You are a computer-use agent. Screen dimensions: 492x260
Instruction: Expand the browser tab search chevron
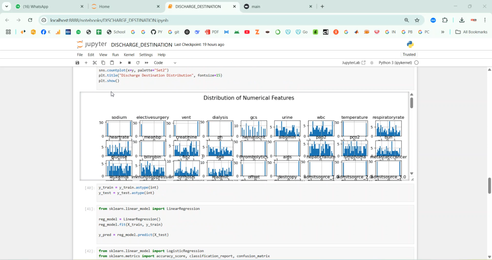7,7
